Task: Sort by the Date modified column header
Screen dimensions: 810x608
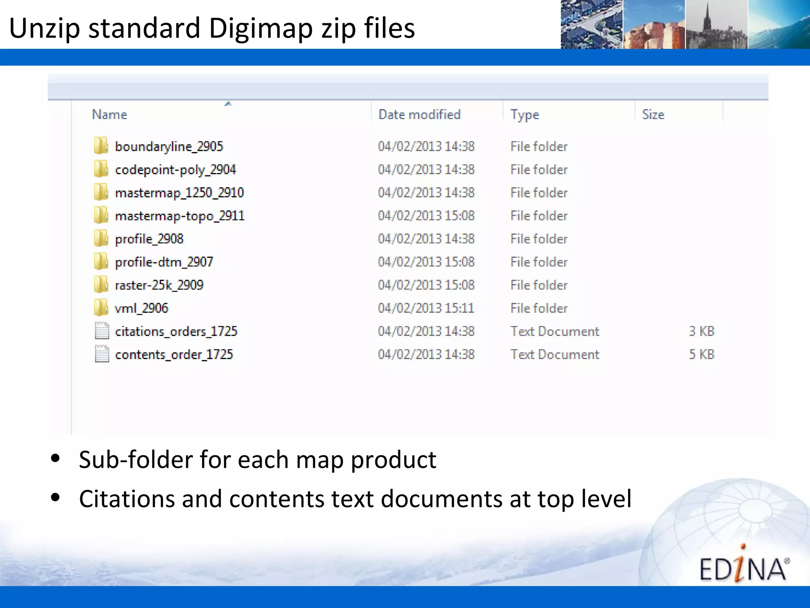Action: [x=420, y=114]
